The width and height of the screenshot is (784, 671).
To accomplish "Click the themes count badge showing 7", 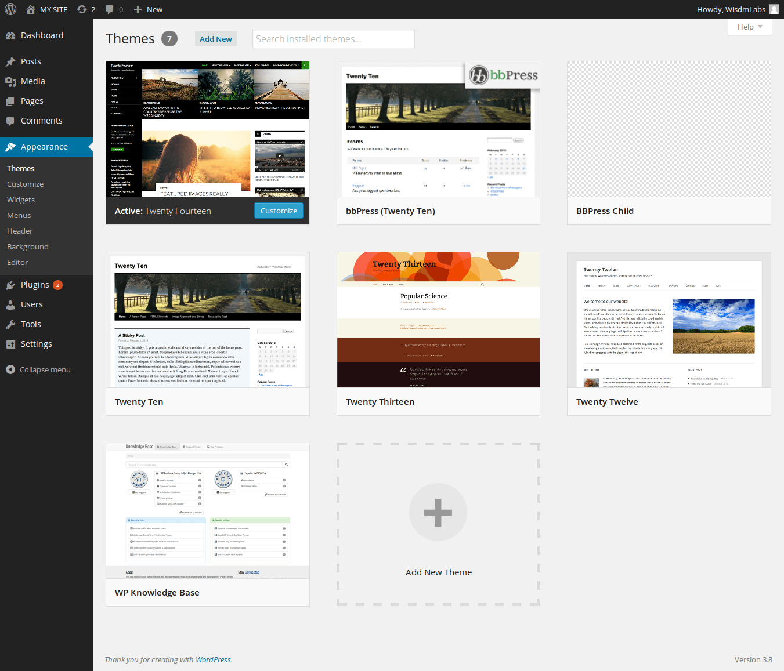I will 169,38.
